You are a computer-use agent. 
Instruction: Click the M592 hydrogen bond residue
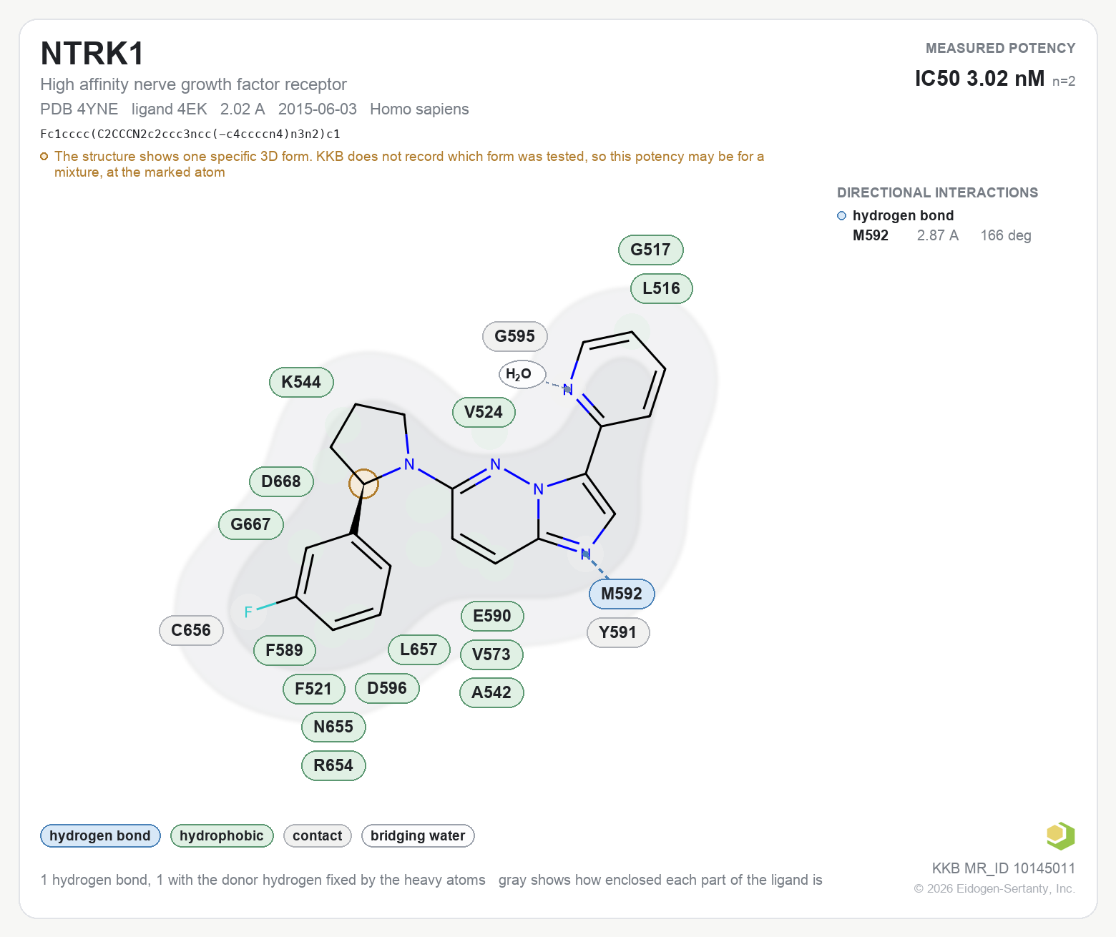(622, 594)
